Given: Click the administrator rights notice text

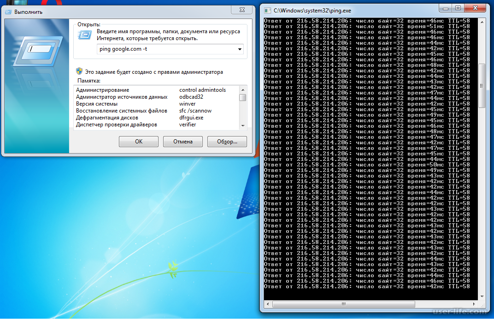Looking at the screenshot, I should pos(154,72).
